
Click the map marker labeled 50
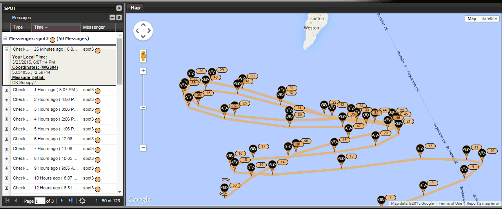(224, 188)
